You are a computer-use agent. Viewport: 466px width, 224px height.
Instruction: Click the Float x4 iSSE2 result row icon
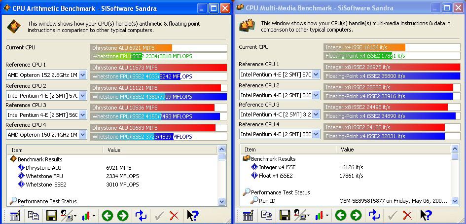pyautogui.click(x=254, y=176)
